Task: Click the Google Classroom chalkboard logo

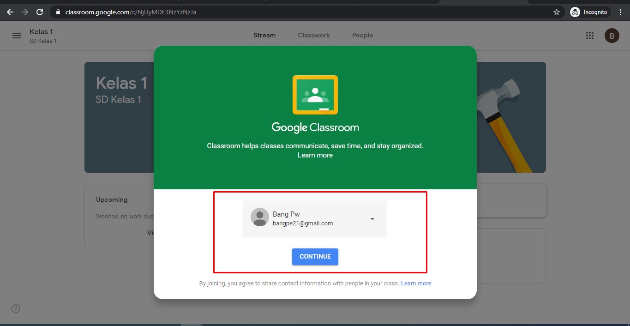Action: point(315,95)
